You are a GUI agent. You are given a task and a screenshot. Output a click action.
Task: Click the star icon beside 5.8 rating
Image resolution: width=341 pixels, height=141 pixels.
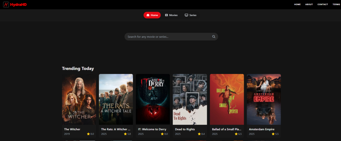click(x=125, y=134)
